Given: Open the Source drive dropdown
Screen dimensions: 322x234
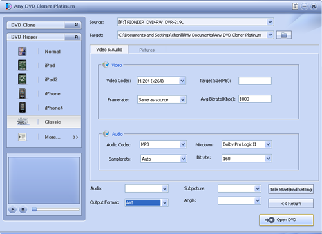Looking at the screenshot, I should (x=270, y=22).
